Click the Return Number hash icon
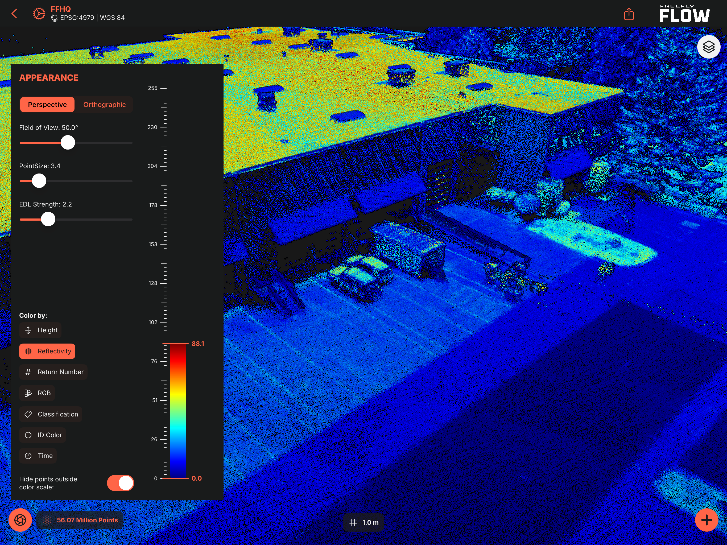This screenshot has height=545, width=727. (28, 372)
